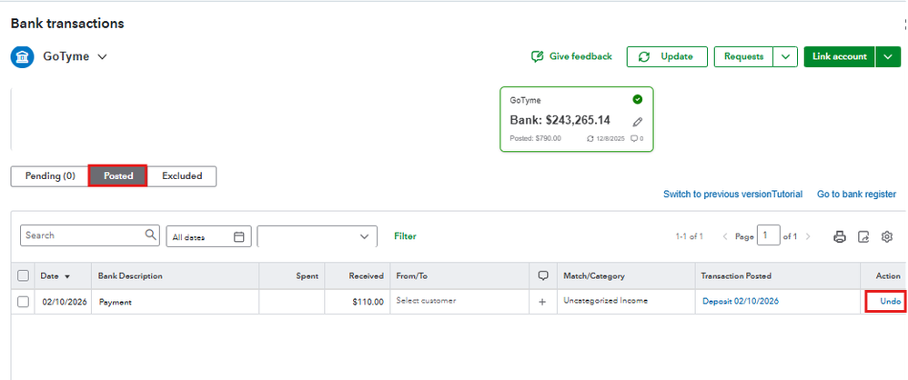This screenshot has width=908, height=380.
Task: Click the export icon above the table
Action: pyautogui.click(x=863, y=236)
